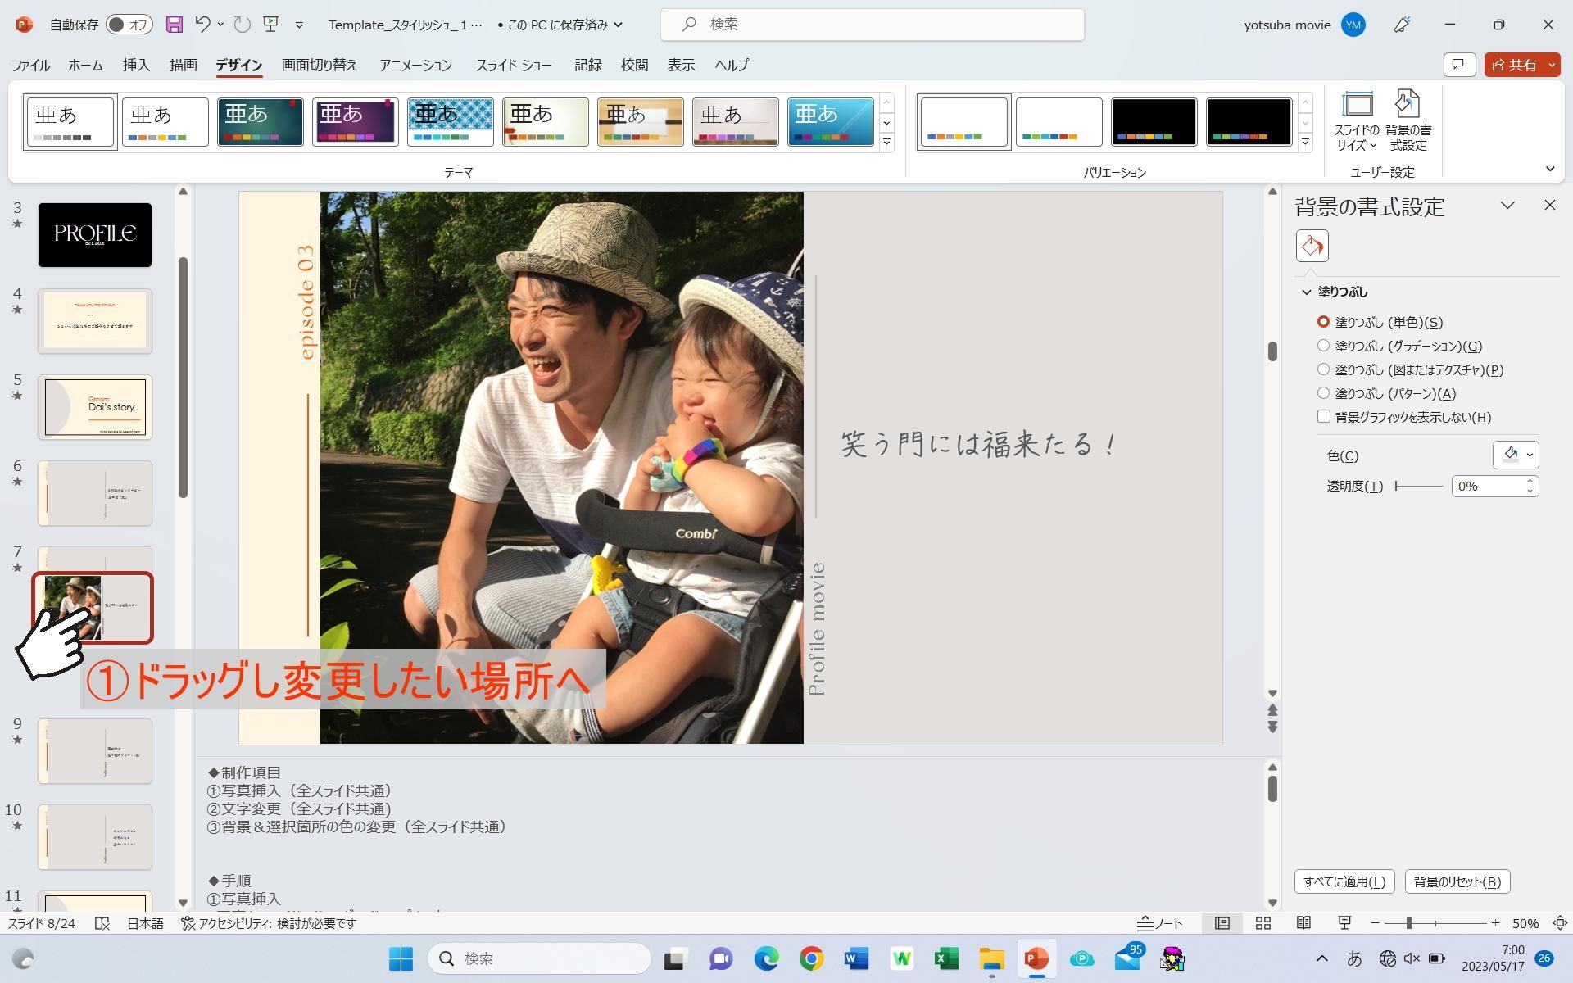The width and height of the screenshot is (1573, 983).
Task: Switch to Reading view
Action: 1303,923
